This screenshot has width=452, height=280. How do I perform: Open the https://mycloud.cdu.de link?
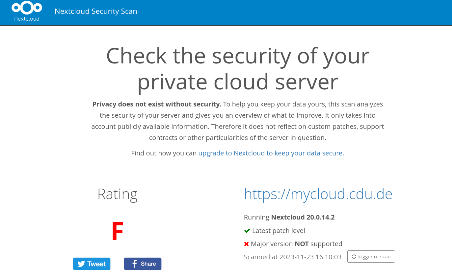point(318,194)
